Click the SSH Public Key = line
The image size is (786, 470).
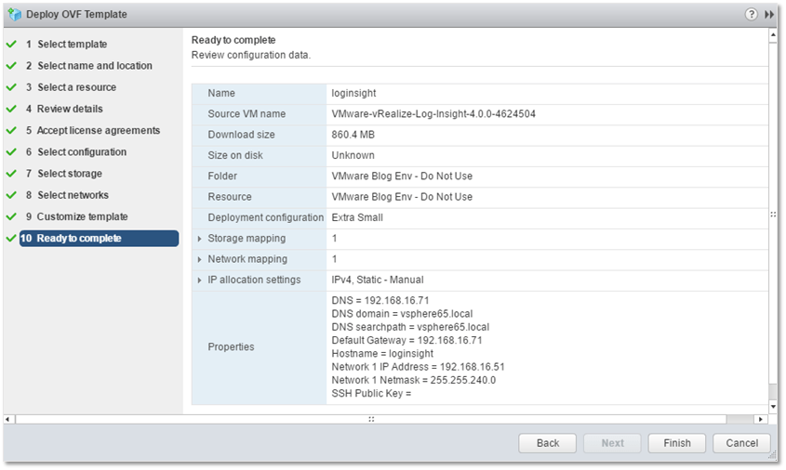371,394
